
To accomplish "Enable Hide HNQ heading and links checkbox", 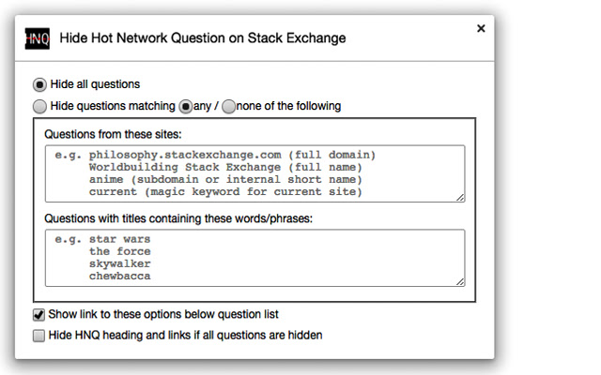I will [x=39, y=336].
